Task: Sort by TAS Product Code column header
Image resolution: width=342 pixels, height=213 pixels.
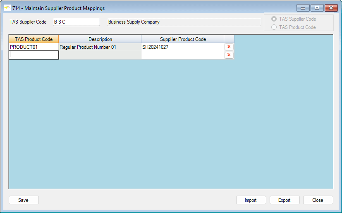Action: click(x=33, y=39)
